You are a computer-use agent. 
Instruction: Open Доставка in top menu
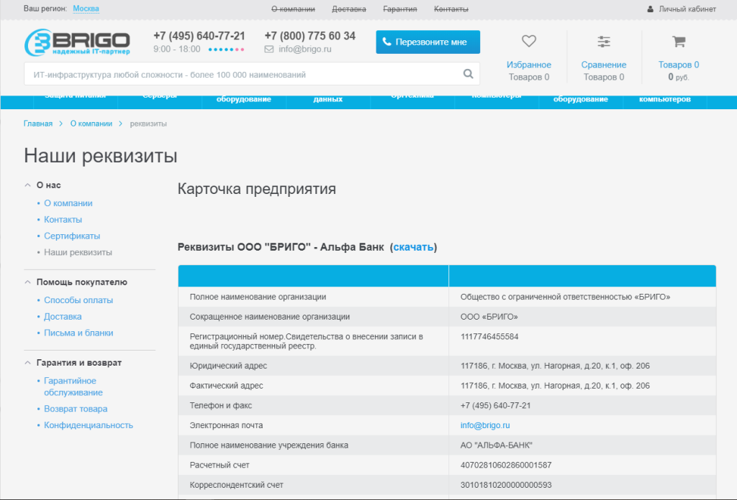point(349,9)
